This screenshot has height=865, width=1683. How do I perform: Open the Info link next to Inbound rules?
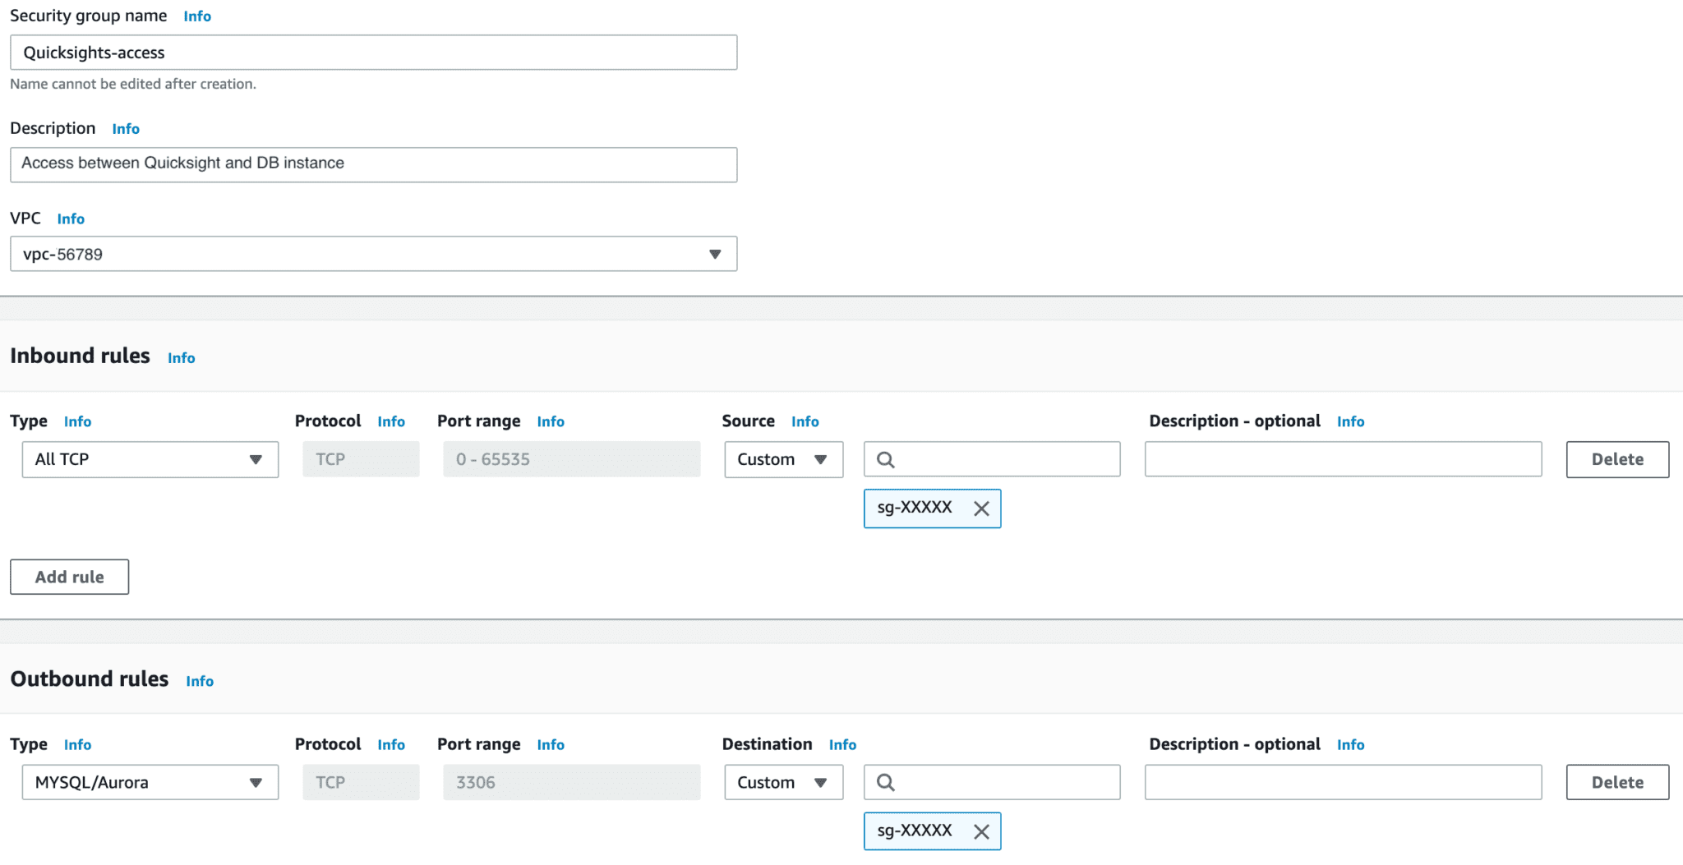point(182,357)
